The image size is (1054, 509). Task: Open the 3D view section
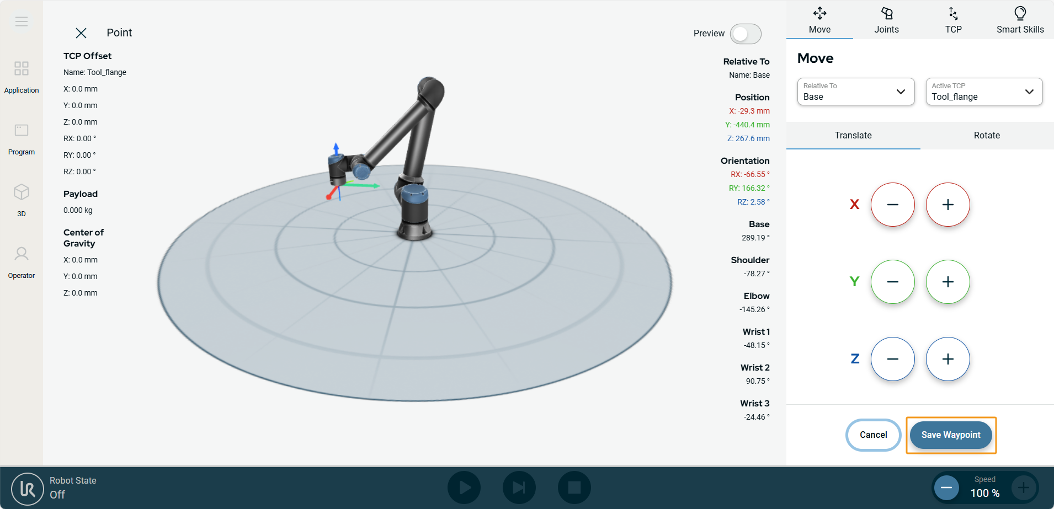click(22, 201)
